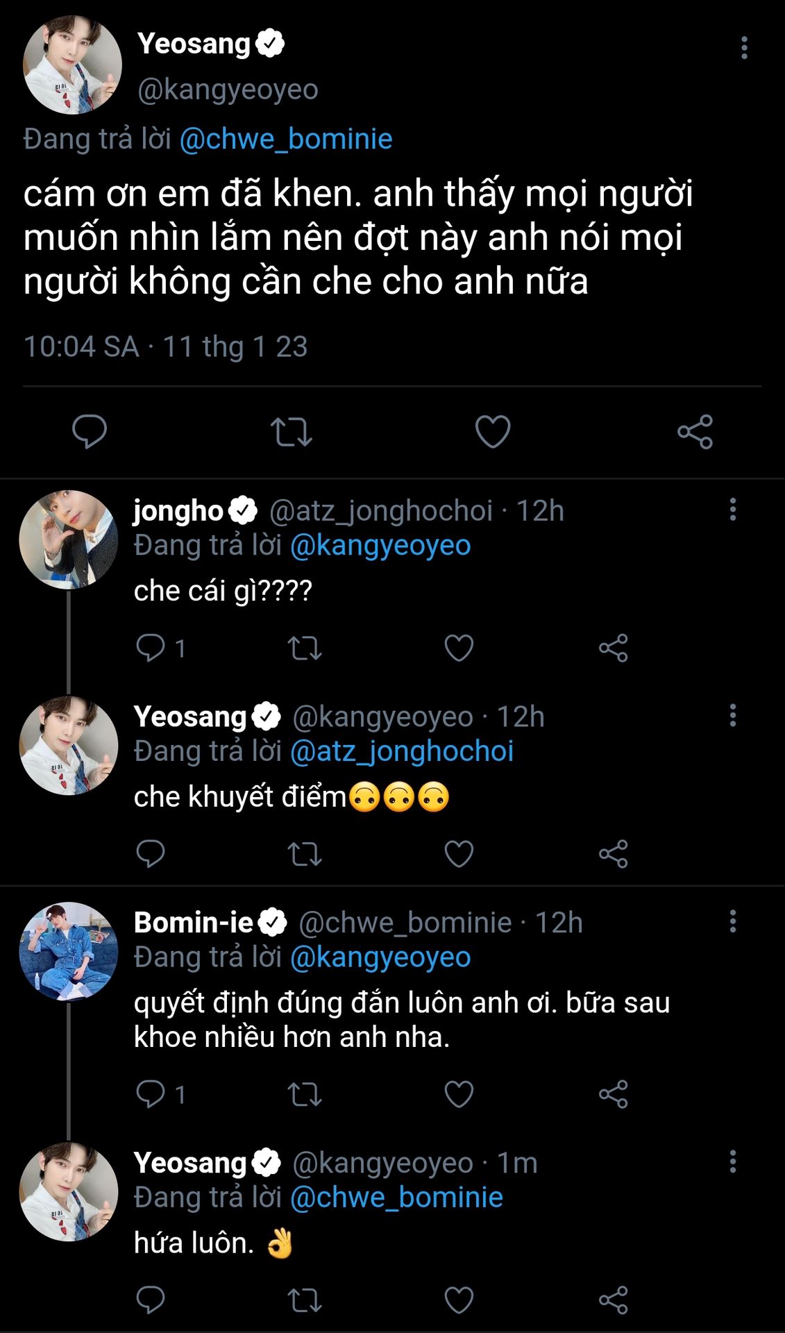Like jongho's "che cái gì????" reply
785x1333 pixels.
click(459, 648)
